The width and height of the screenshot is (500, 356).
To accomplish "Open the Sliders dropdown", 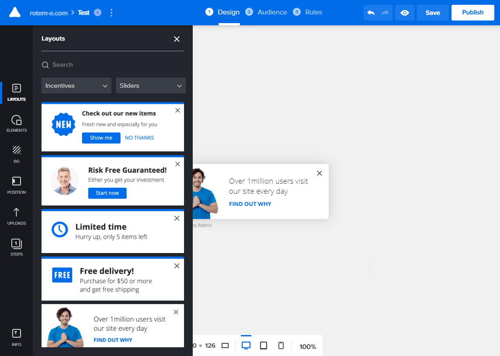I will point(150,86).
